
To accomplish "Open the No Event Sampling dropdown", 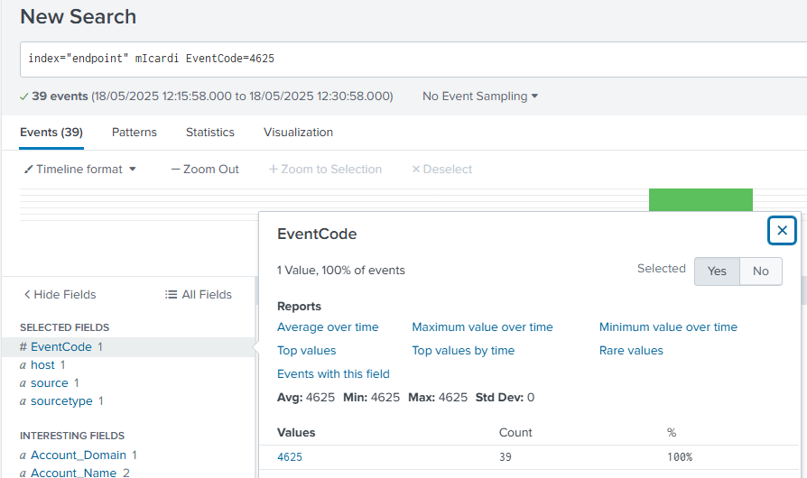I will [x=480, y=97].
